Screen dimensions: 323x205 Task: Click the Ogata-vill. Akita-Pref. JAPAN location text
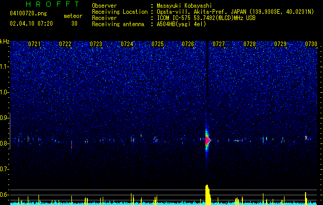click(x=235, y=12)
